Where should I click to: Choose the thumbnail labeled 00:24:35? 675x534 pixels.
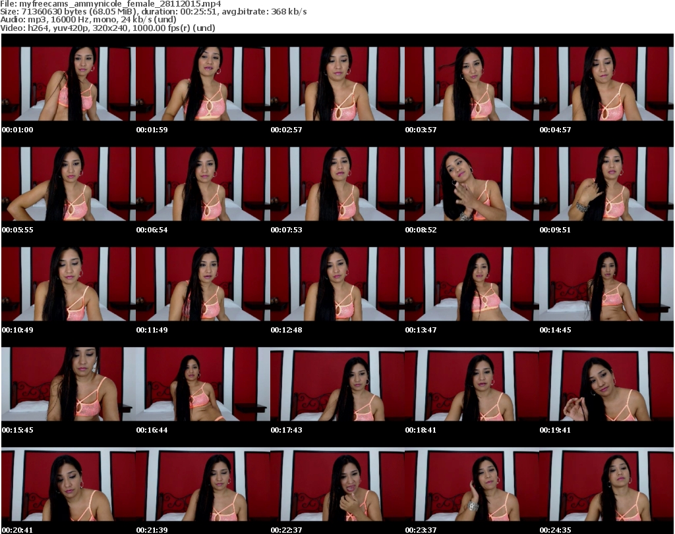tap(606, 484)
